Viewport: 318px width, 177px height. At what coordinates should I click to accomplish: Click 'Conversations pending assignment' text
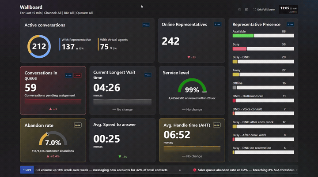pos(50,95)
